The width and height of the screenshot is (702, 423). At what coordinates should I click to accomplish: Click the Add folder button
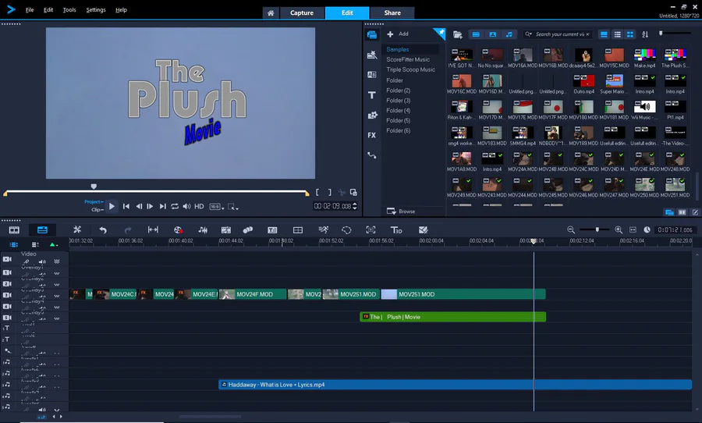click(398, 34)
